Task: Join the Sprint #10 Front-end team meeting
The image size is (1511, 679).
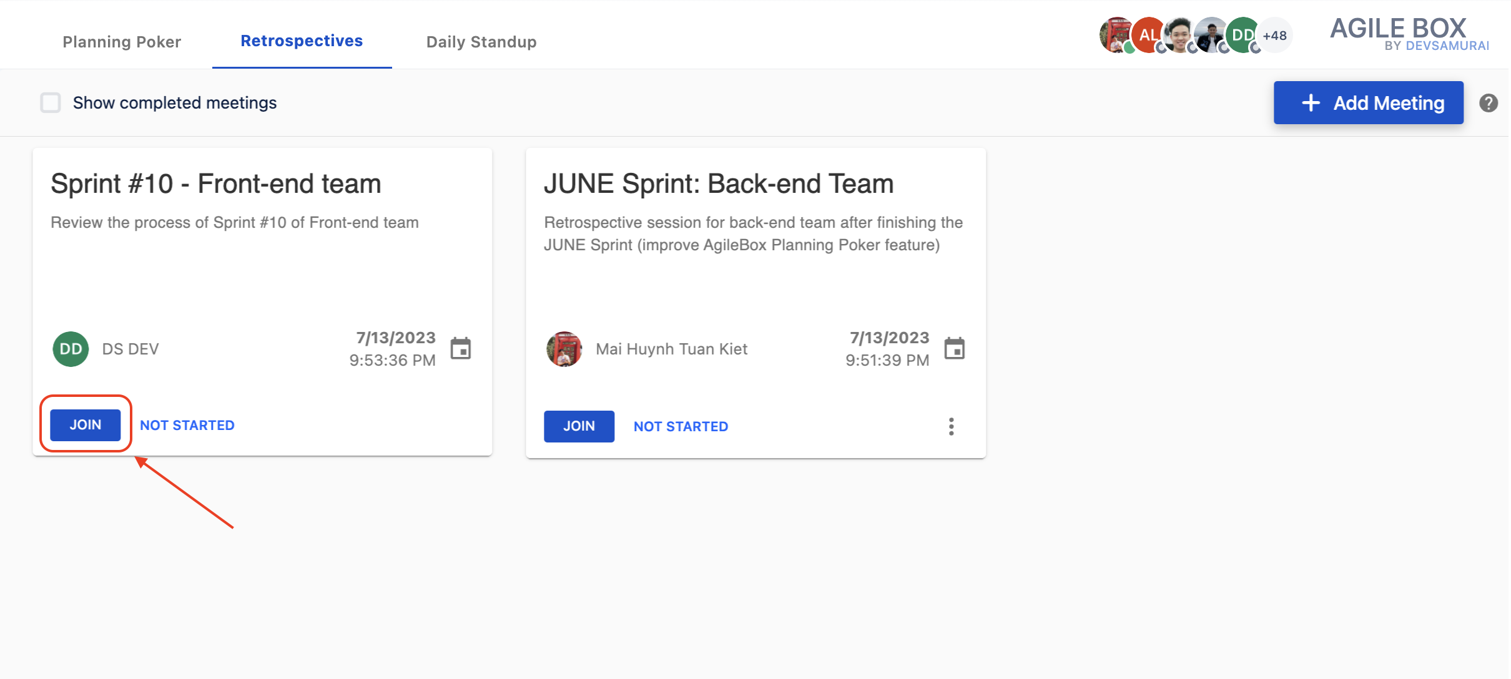Action: (86, 425)
